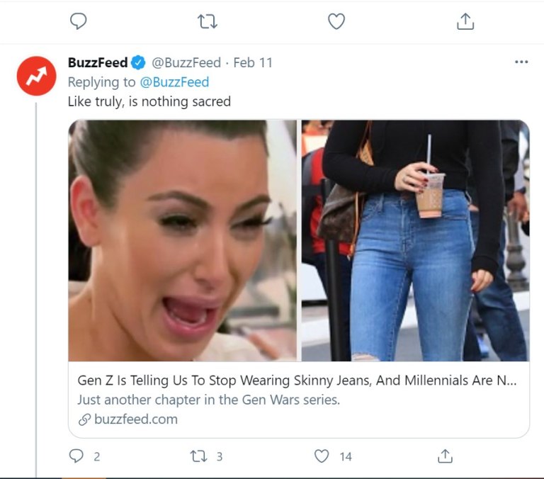The height and width of the screenshot is (479, 544).
Task: Open the Feb 11 timestamp link
Action: click(253, 63)
